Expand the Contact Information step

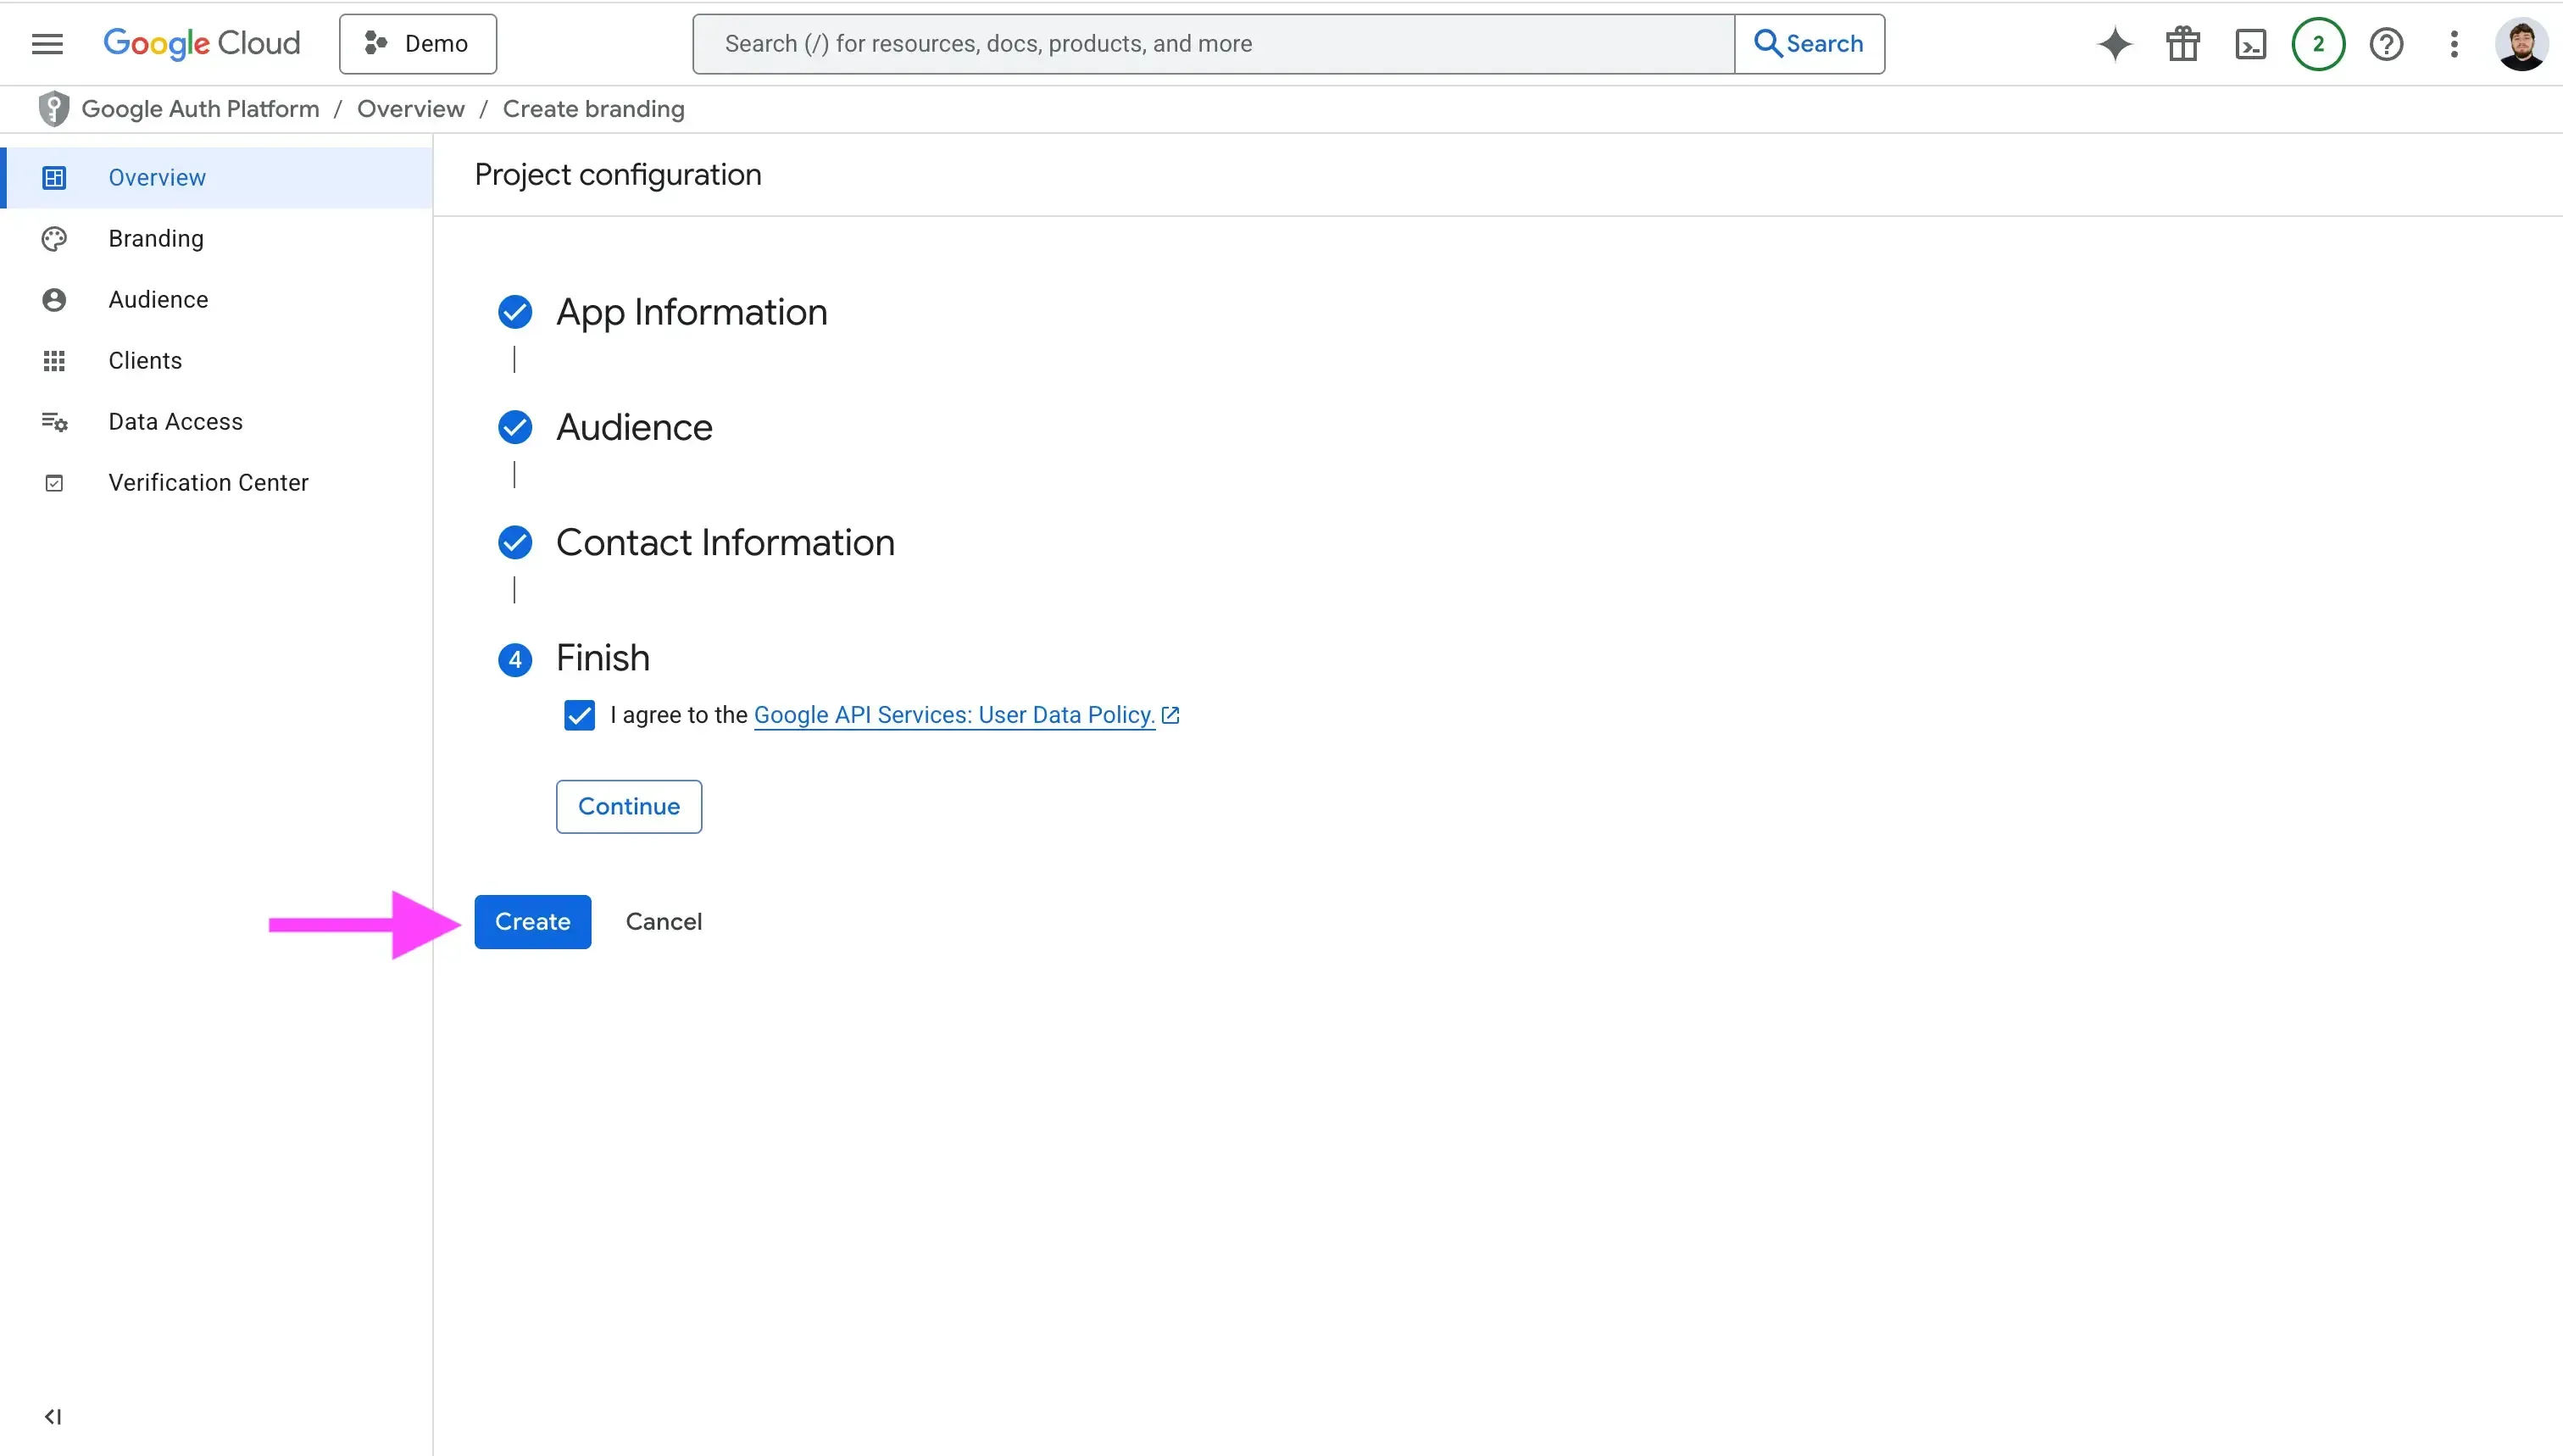(725, 542)
